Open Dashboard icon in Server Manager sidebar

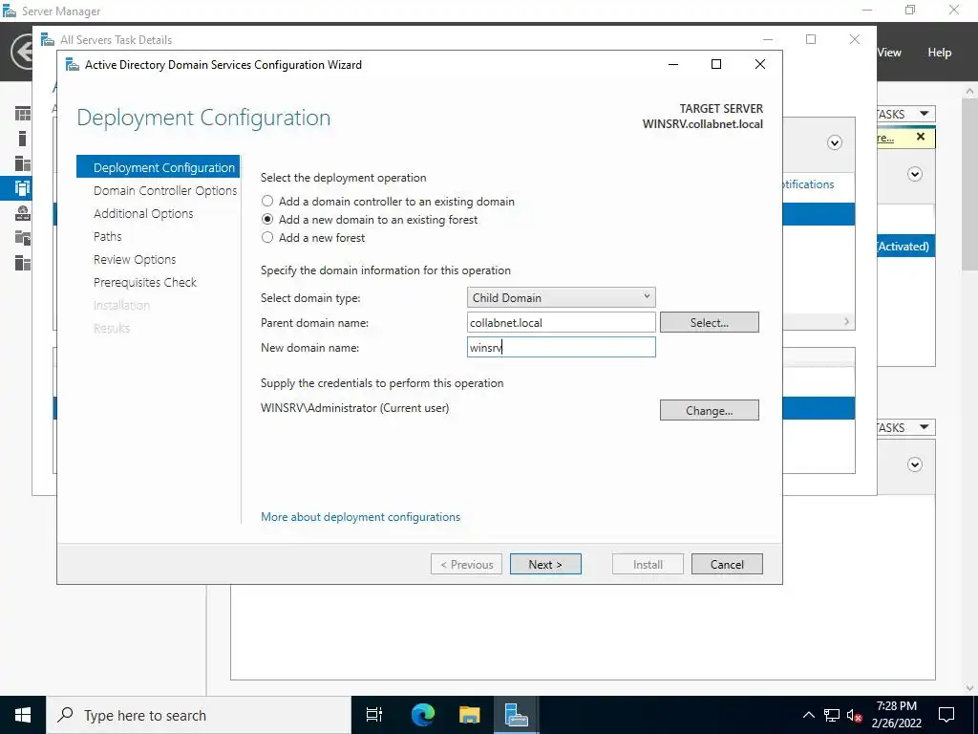(23, 114)
